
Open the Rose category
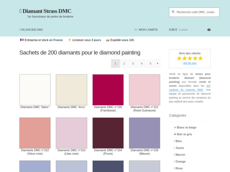(x=179, y=168)
